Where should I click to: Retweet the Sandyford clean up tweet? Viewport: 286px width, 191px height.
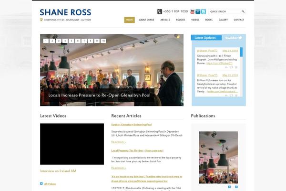[x=231, y=95]
